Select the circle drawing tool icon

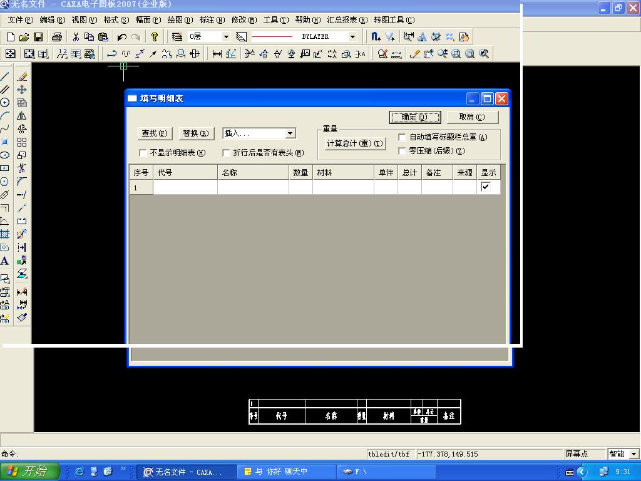[x=5, y=103]
